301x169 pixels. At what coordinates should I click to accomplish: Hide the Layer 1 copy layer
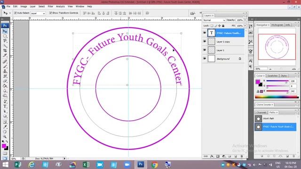coord(205,42)
